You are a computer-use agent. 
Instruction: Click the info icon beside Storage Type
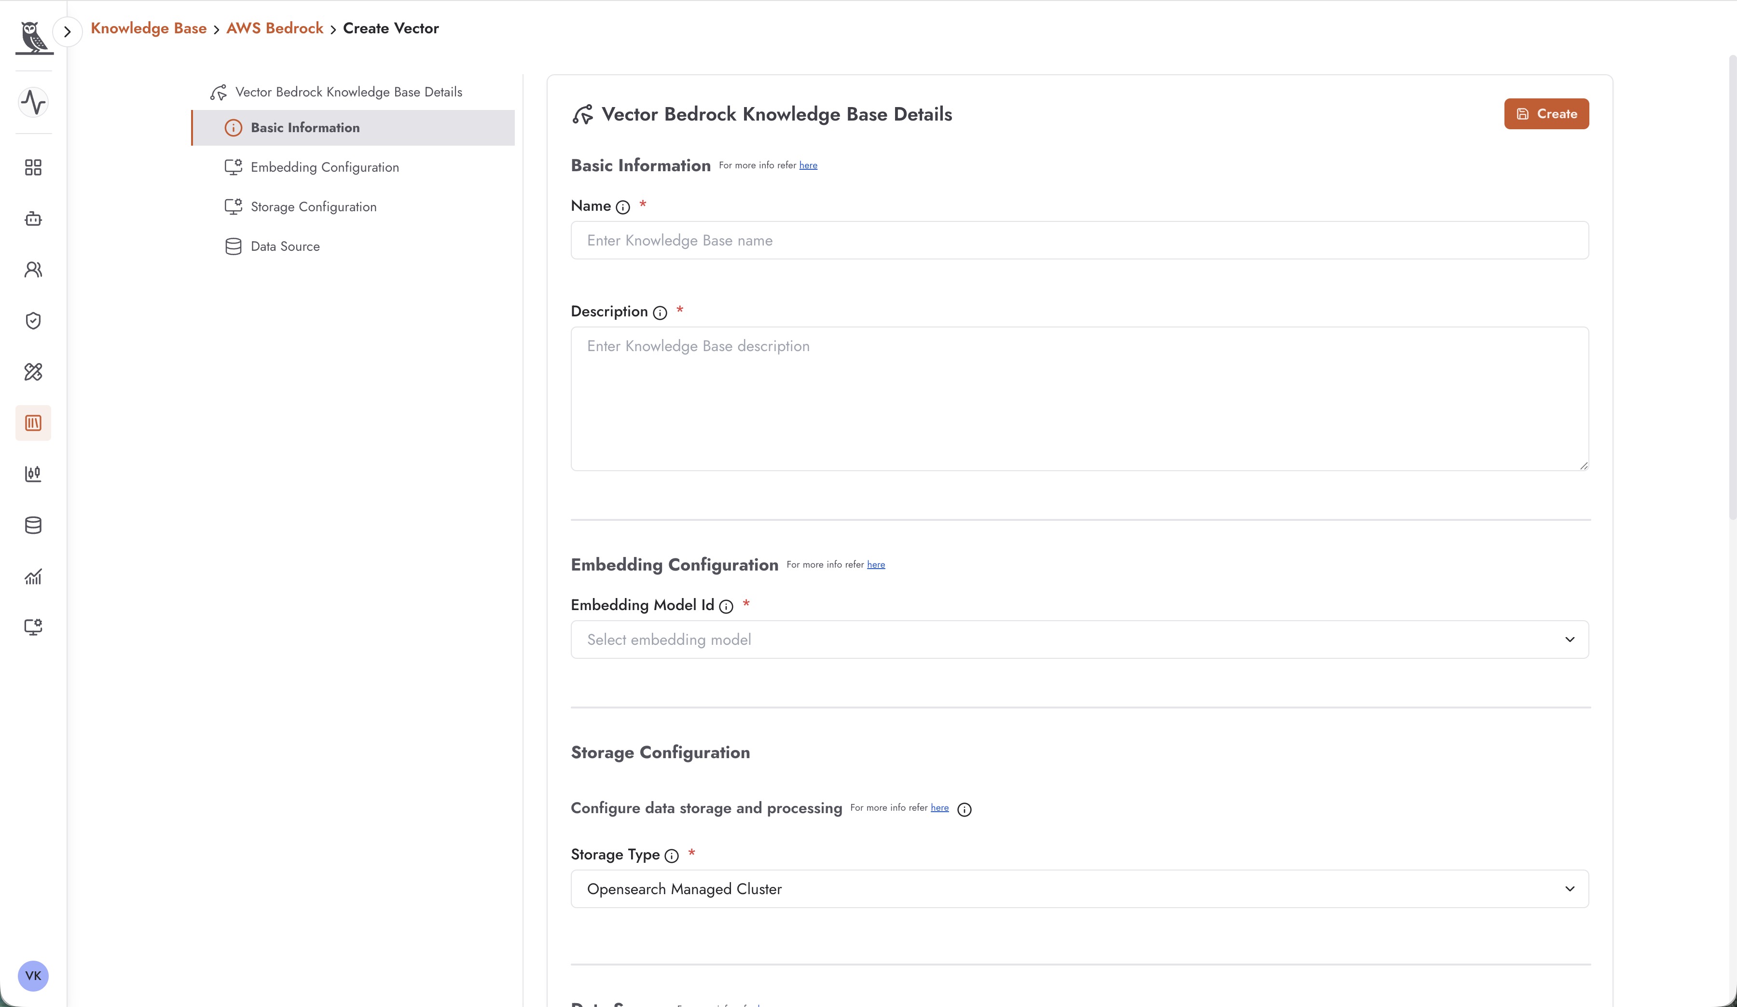click(x=671, y=856)
